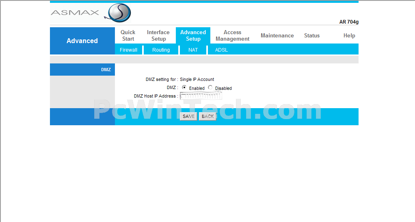This screenshot has width=415, height=222.
Task: Click the ASMAX brand text
Action: point(75,13)
